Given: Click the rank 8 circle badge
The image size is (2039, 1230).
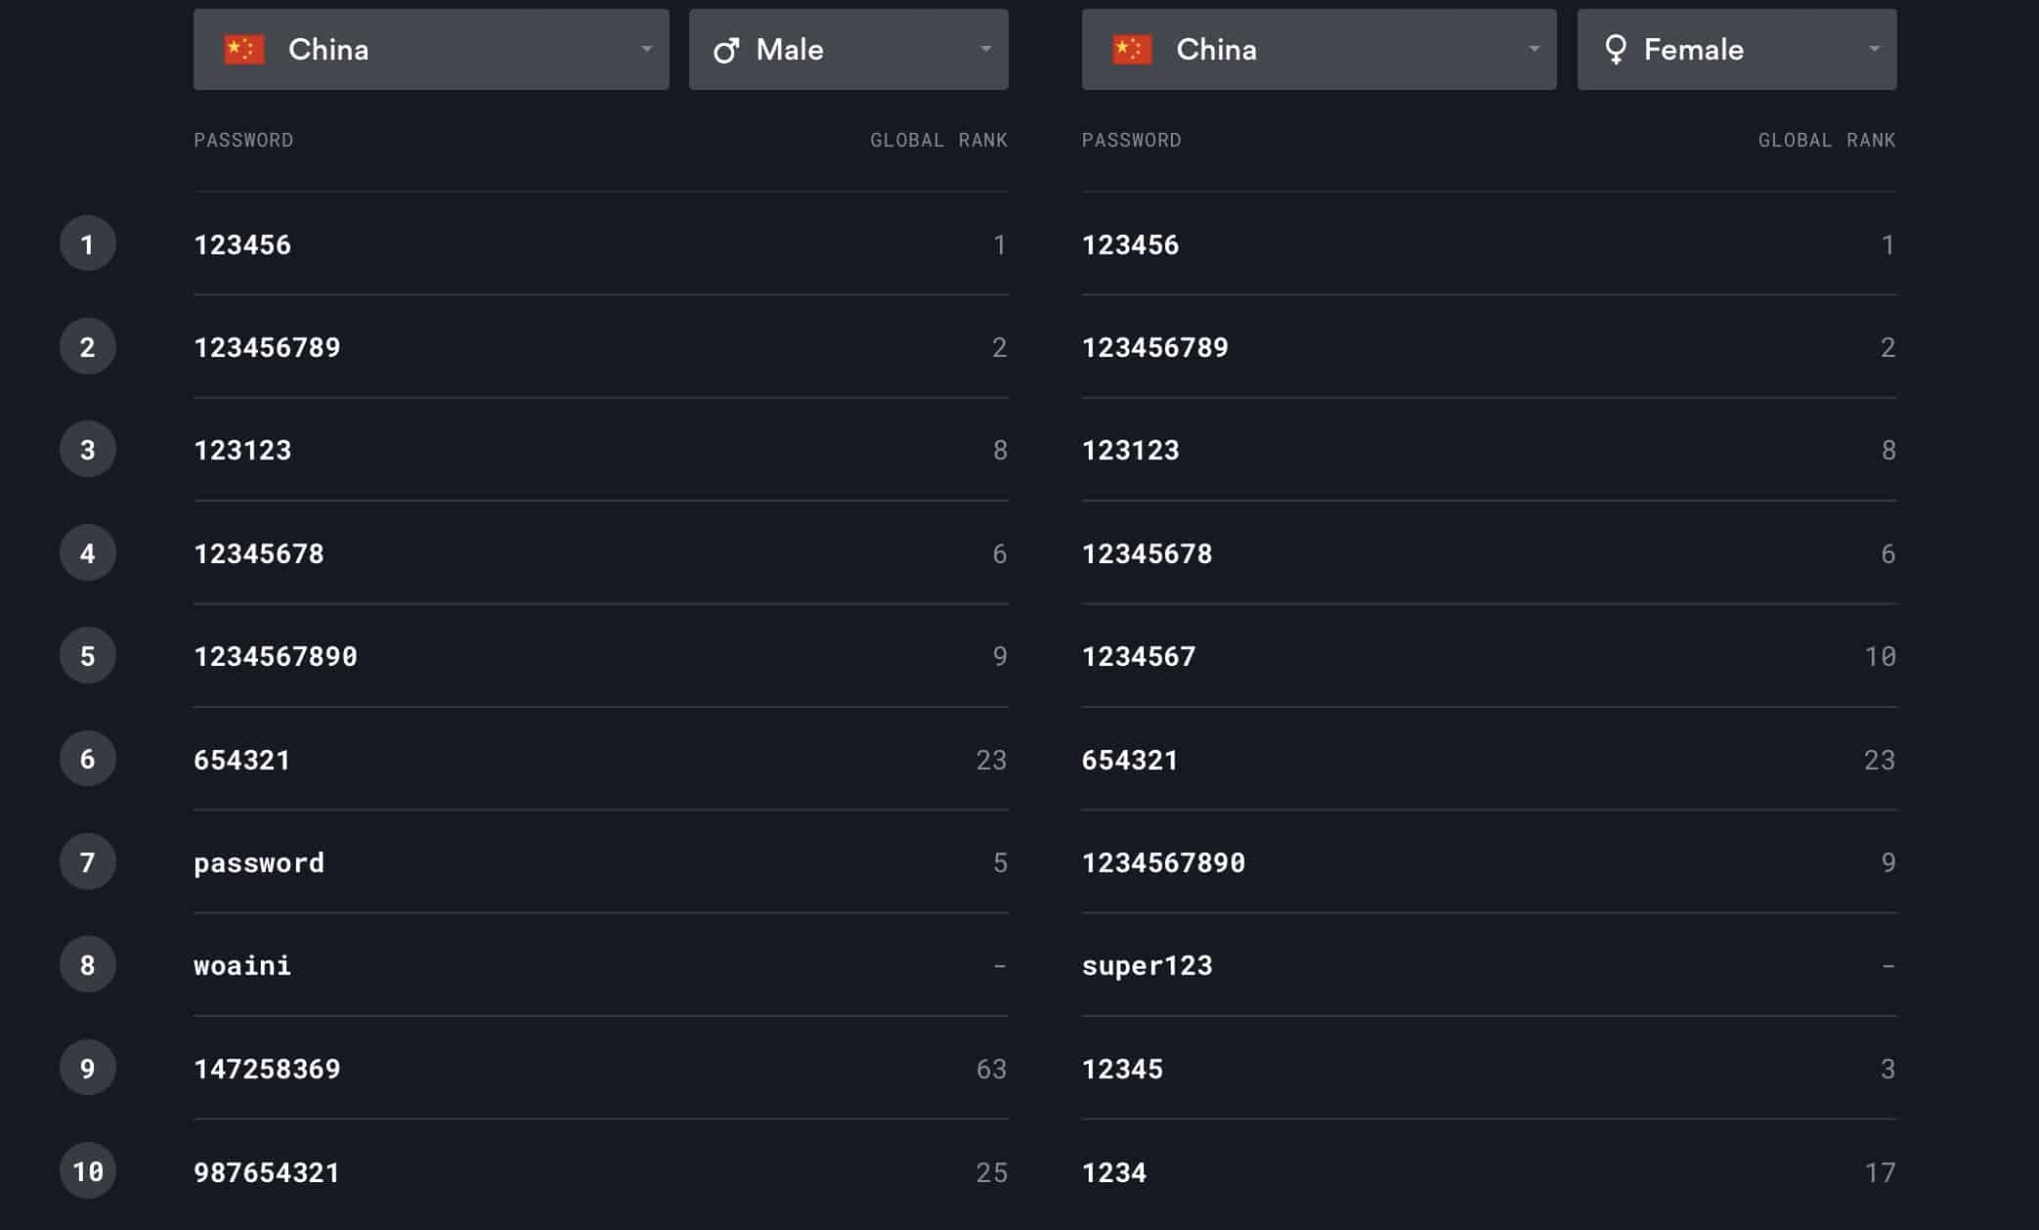Looking at the screenshot, I should (88, 964).
